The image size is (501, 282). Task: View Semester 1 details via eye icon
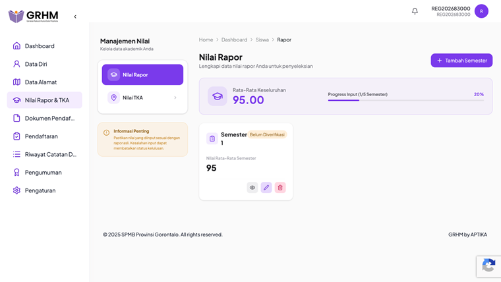(252, 188)
